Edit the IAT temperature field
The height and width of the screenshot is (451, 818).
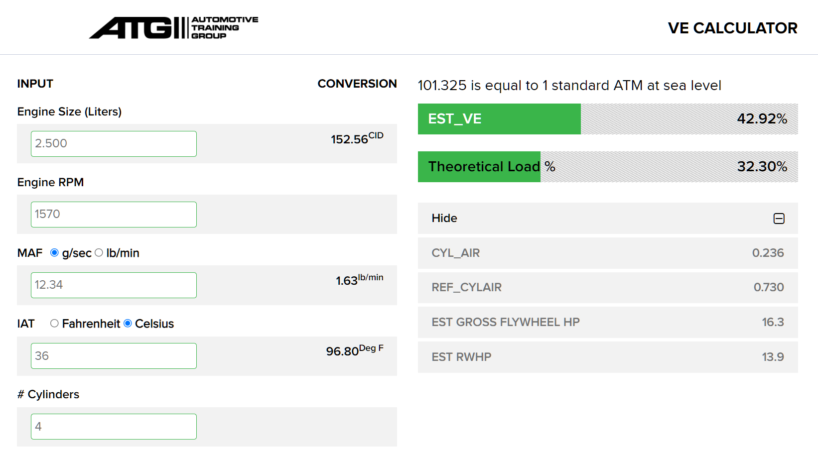click(114, 356)
